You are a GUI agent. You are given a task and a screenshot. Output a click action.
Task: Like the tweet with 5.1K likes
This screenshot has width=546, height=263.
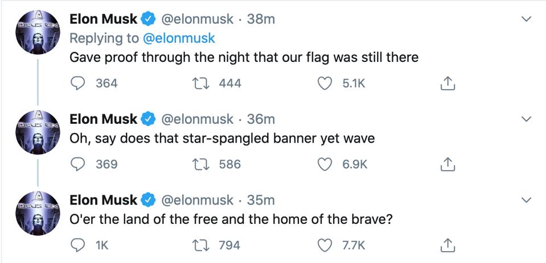pyautogui.click(x=326, y=84)
